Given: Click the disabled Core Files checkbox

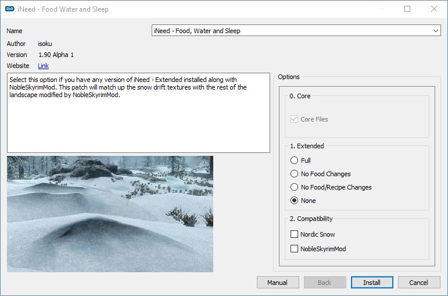Looking at the screenshot, I should [294, 119].
